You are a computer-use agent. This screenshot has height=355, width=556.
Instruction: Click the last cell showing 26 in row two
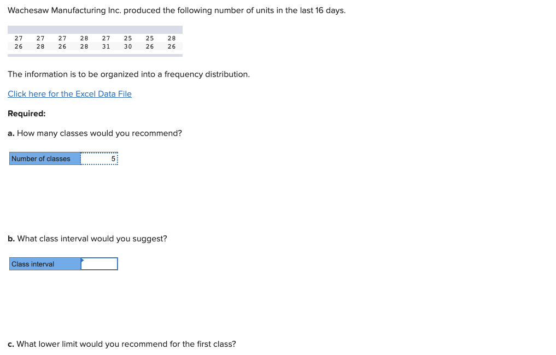coord(171,46)
